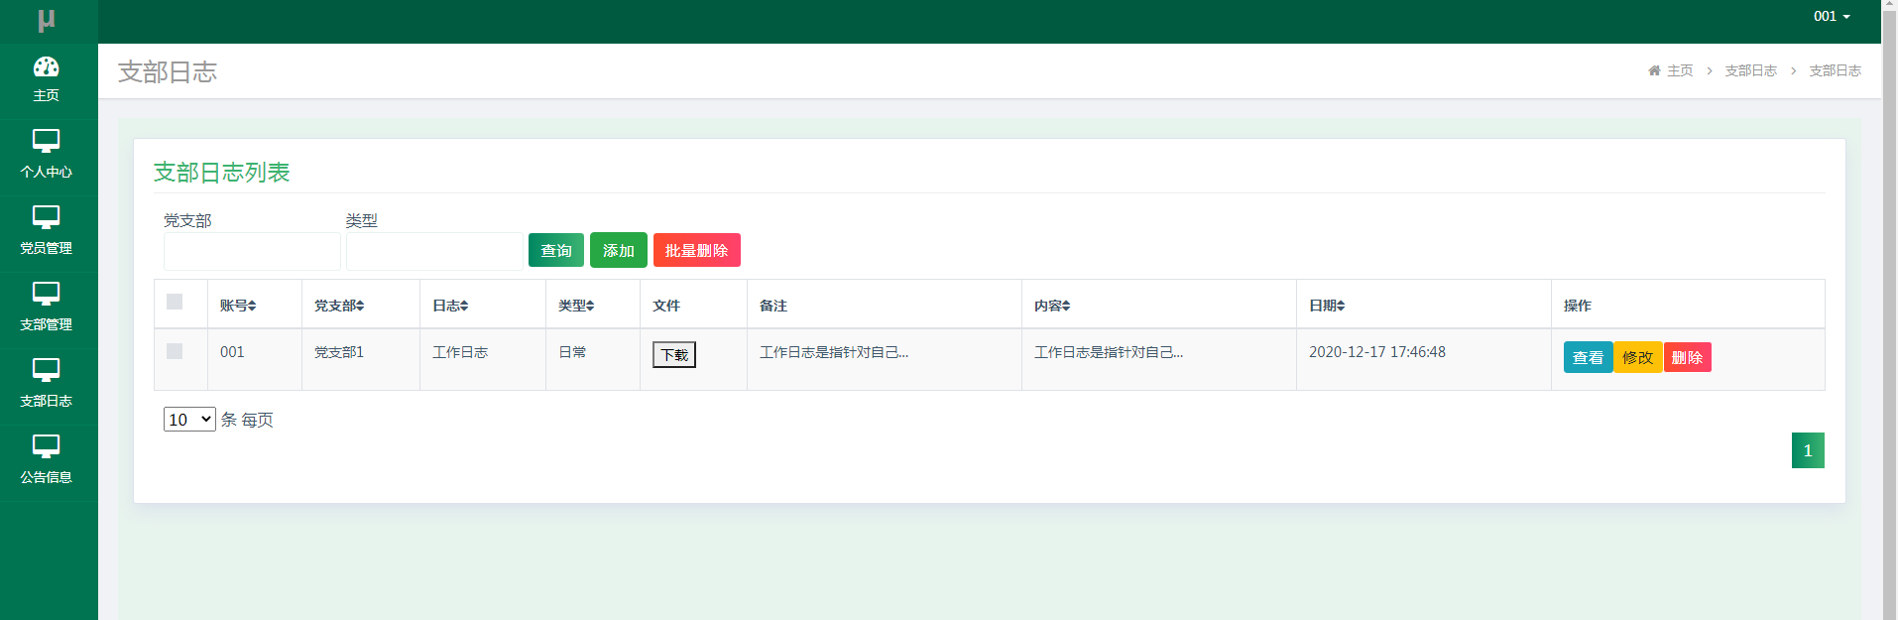
Task: Check the checkbox for row 001
Action: (x=175, y=351)
